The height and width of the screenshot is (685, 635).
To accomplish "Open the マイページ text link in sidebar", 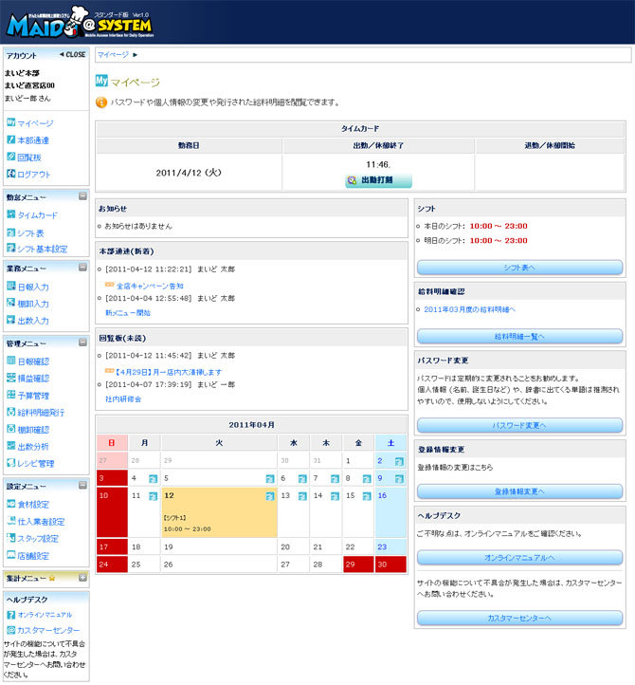I will click(35, 123).
